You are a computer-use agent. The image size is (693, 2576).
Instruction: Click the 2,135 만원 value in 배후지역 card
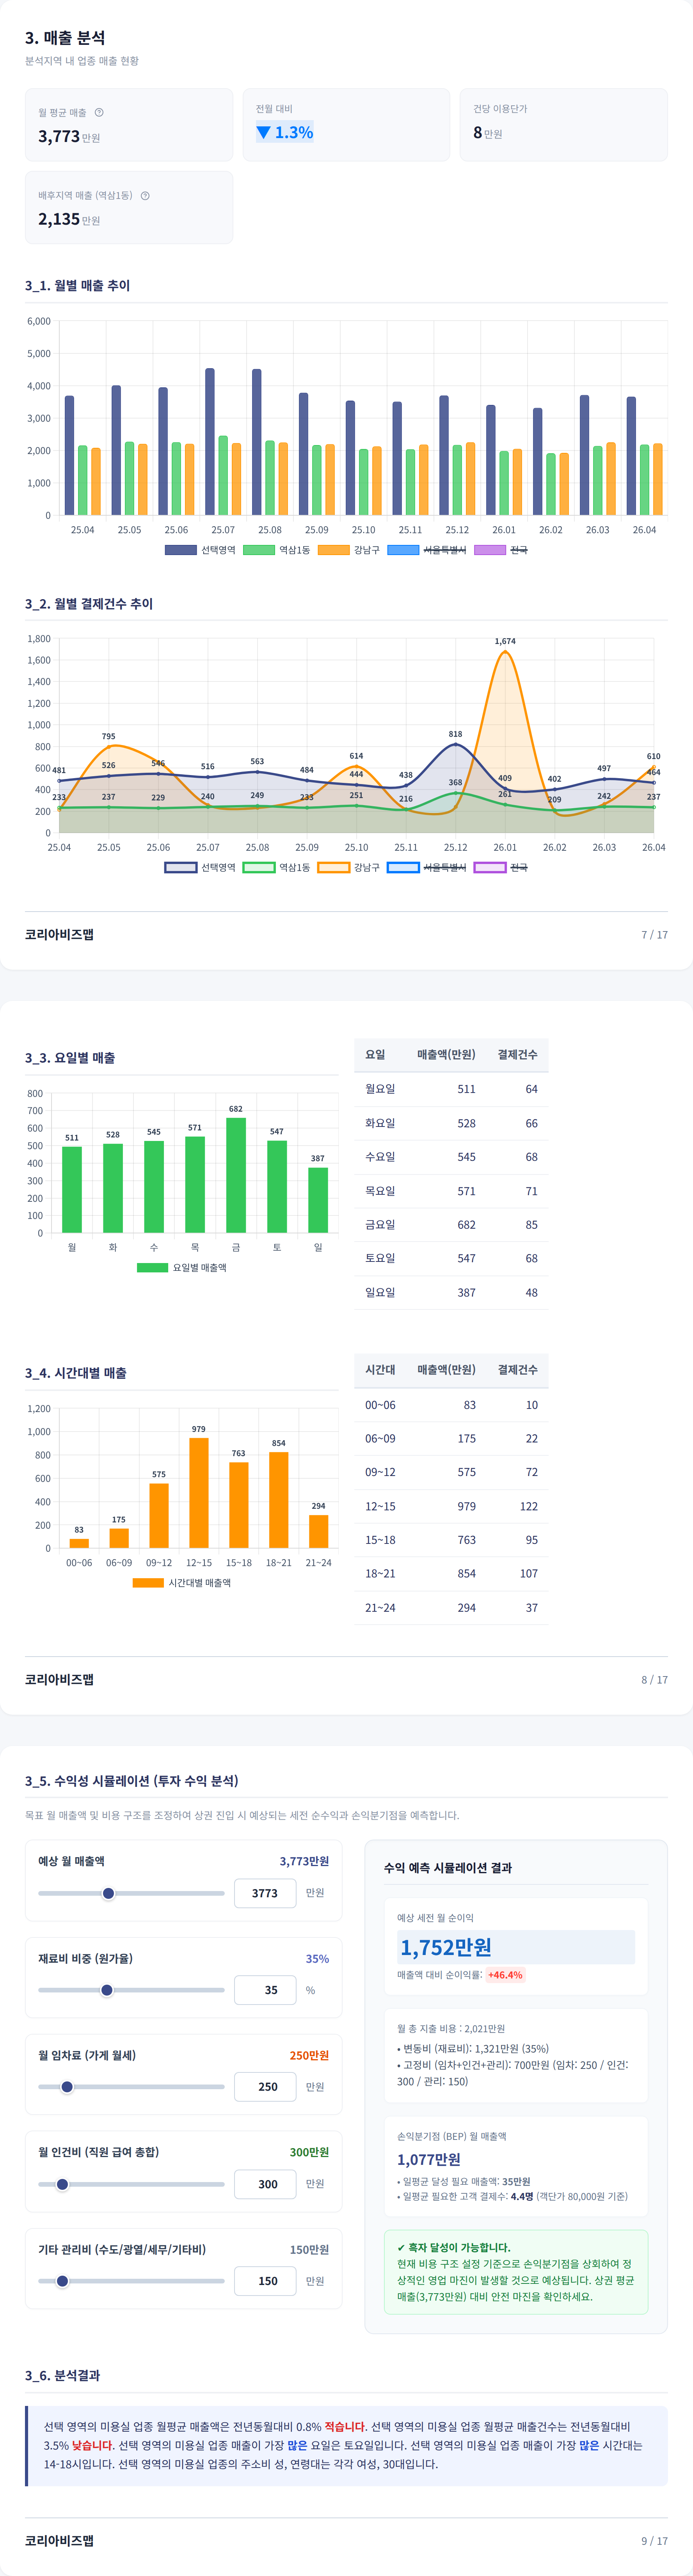tap(69, 219)
